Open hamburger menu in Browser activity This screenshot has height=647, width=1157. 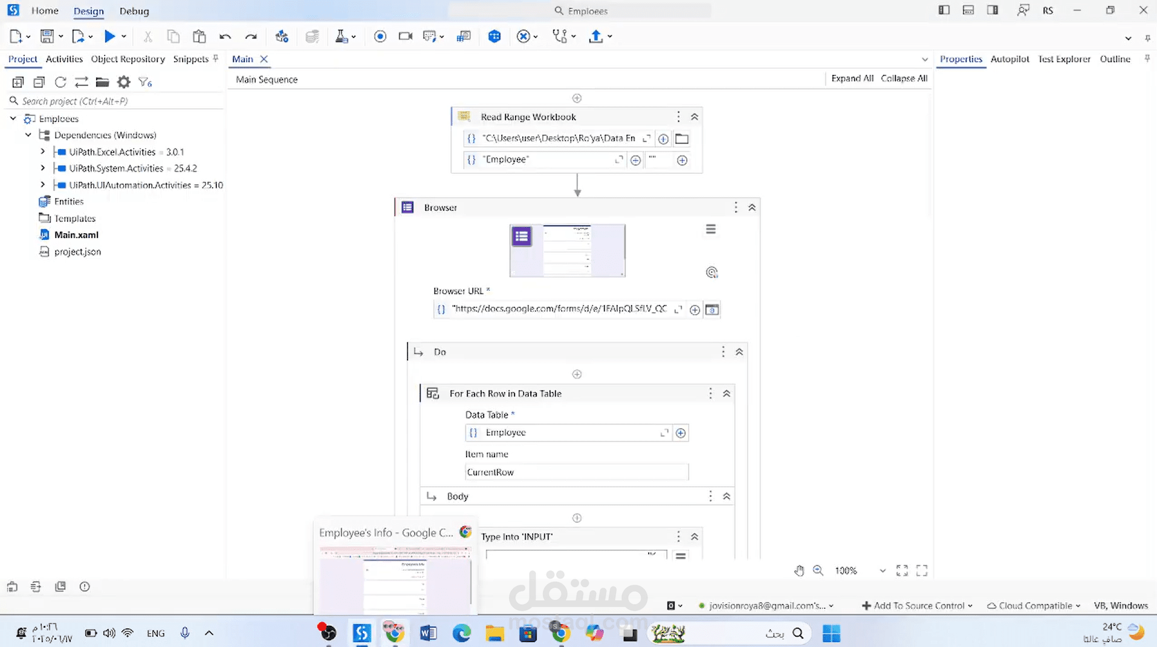click(711, 230)
